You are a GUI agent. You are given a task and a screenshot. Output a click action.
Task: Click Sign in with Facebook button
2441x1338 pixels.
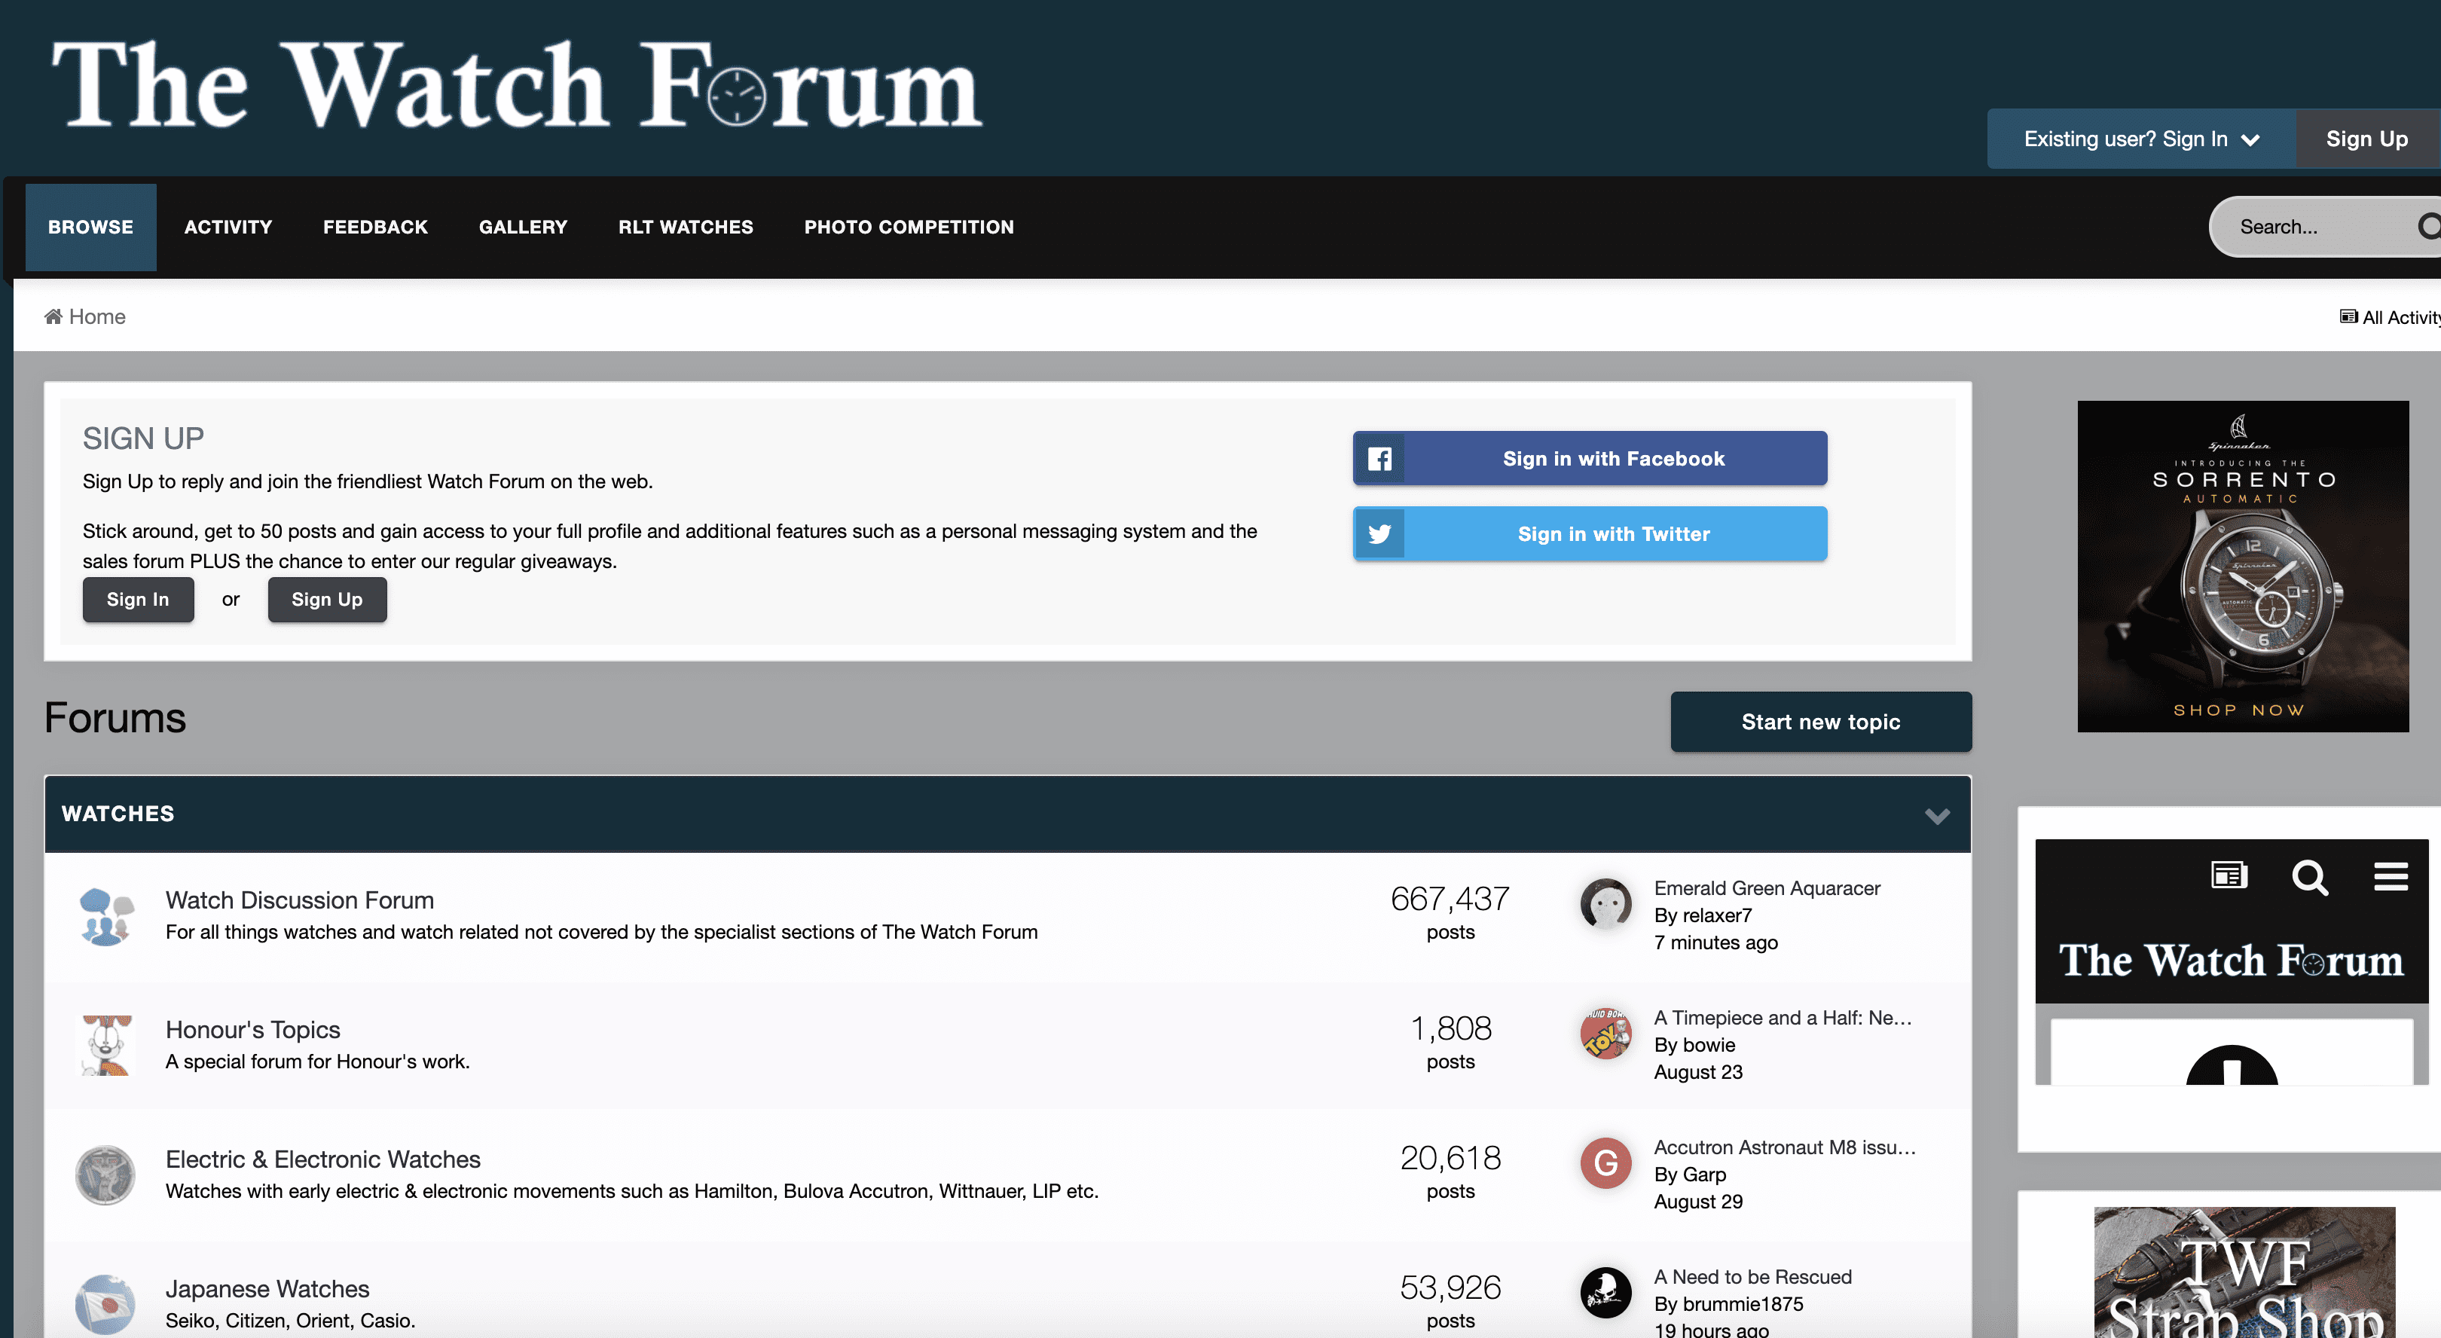pos(1589,459)
